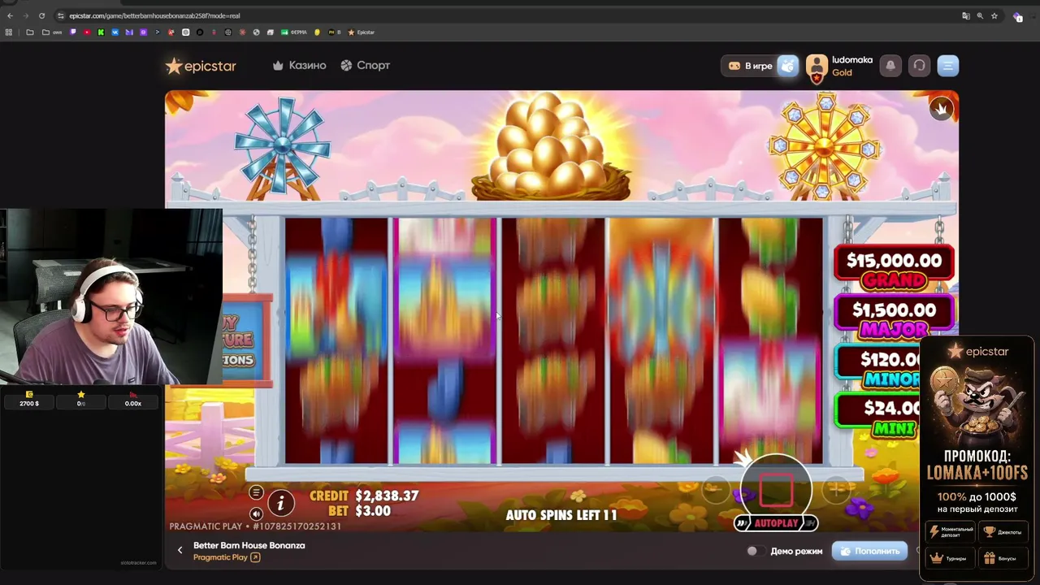Mute the slot game sound

[256, 513]
